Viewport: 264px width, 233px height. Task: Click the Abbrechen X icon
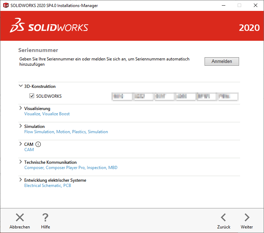click(20, 218)
